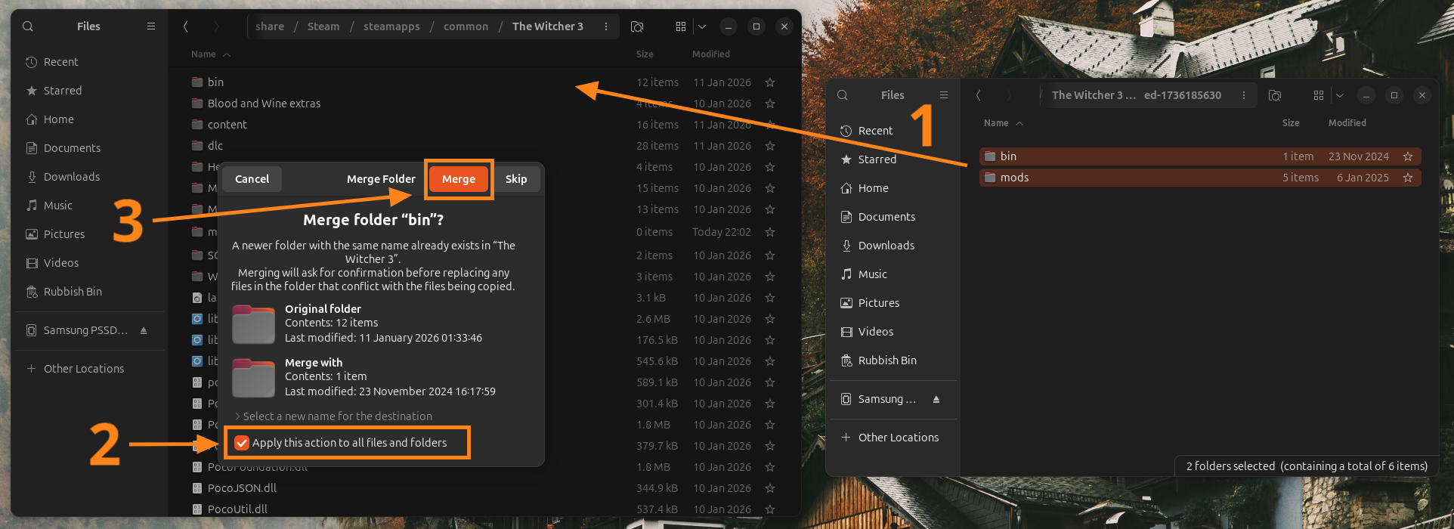This screenshot has width=1454, height=529.
Task: Click search-folder icon in right window toolbar
Action: [1275, 95]
